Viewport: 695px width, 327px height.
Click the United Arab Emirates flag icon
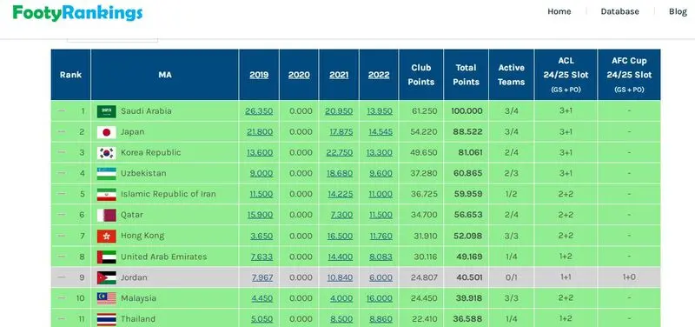(x=106, y=257)
